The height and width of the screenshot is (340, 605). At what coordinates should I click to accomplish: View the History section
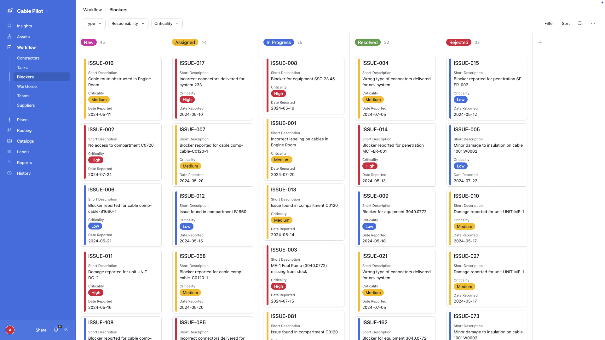pyautogui.click(x=24, y=173)
